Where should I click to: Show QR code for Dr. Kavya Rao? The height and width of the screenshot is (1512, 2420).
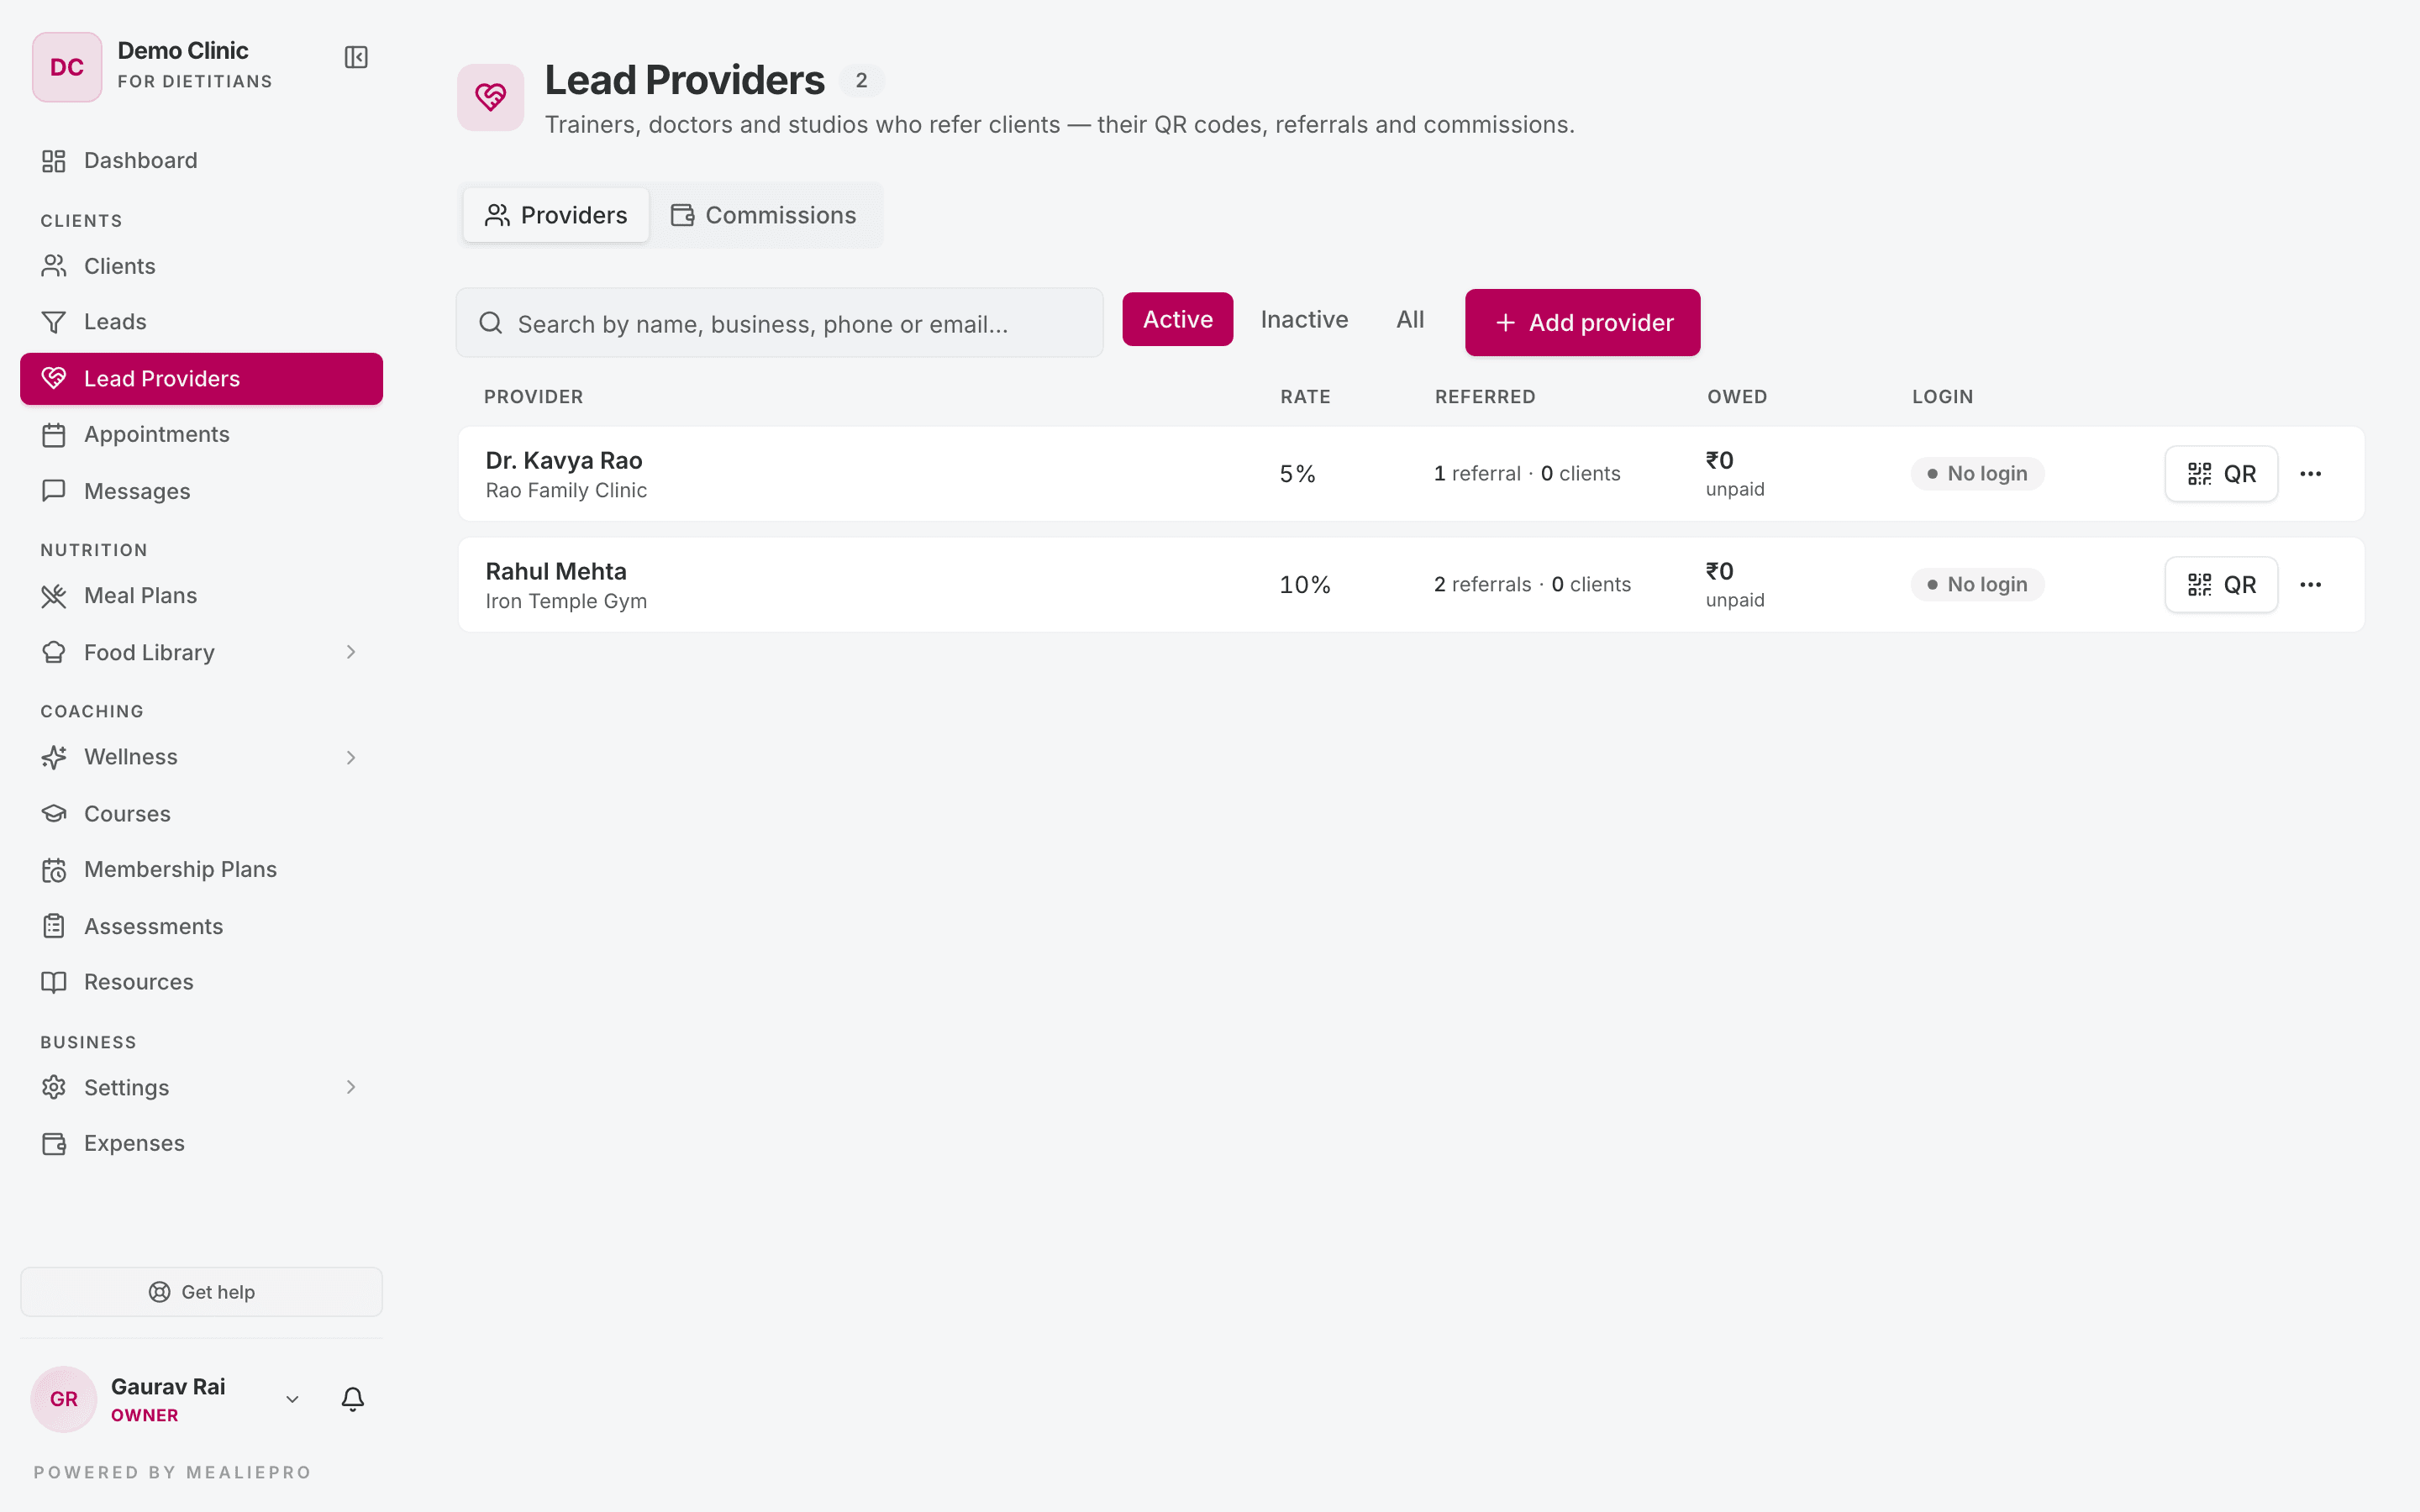click(2221, 474)
